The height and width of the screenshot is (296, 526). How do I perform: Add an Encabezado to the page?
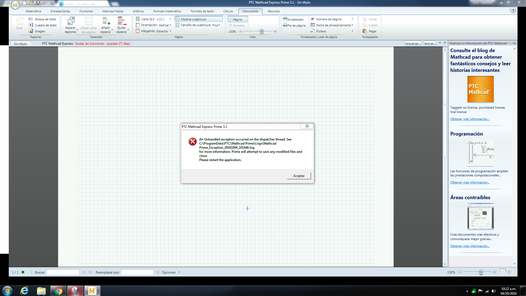294,19
